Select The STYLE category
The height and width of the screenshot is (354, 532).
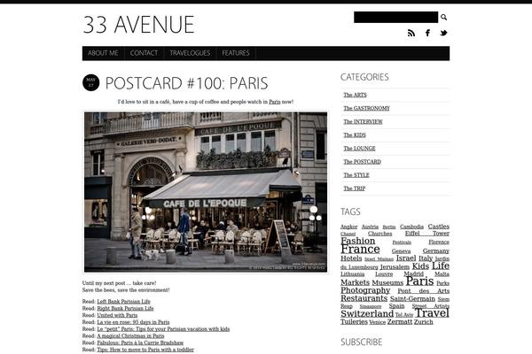(356, 175)
